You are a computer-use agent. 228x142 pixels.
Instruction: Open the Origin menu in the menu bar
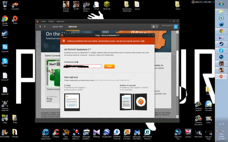point(43,21)
